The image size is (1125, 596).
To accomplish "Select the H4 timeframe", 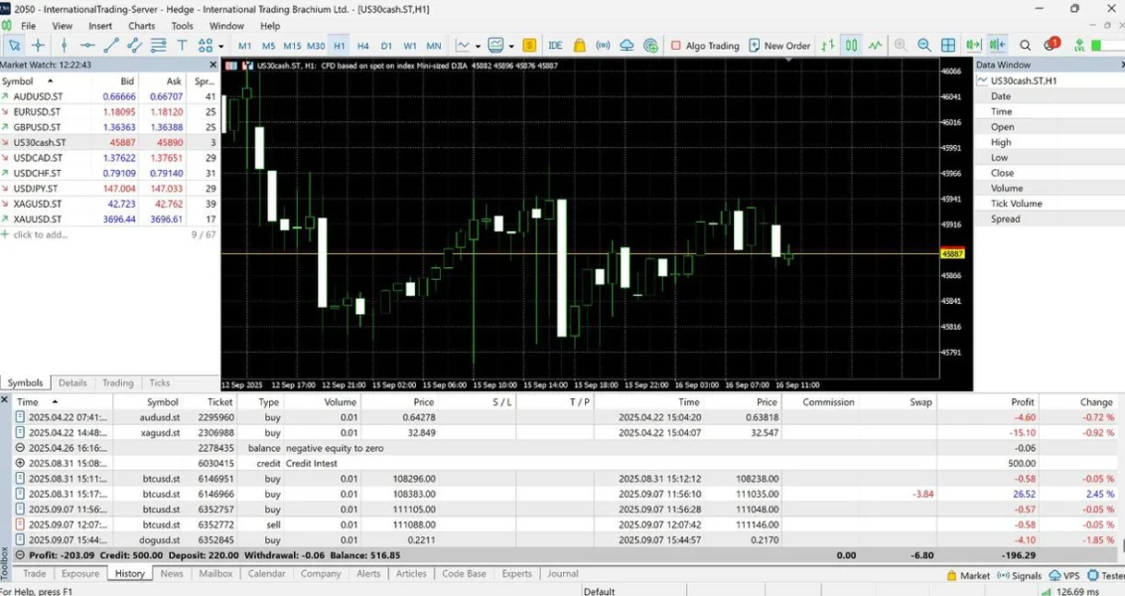I will (x=362, y=46).
